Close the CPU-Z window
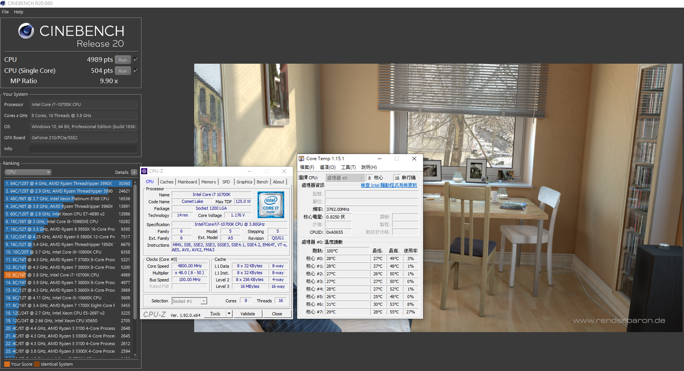The width and height of the screenshot is (684, 371). tap(284, 171)
